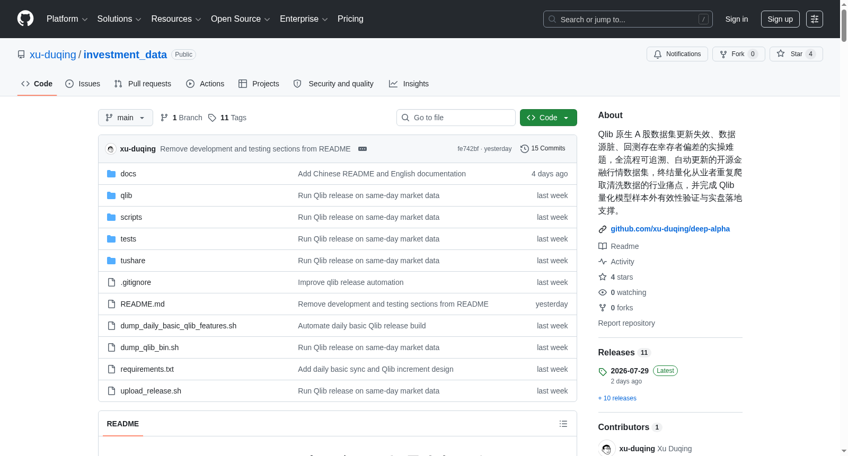Screen dimensions: 848x456
Task: Open the xu-duqing owner link
Action: pyautogui.click(x=53, y=55)
